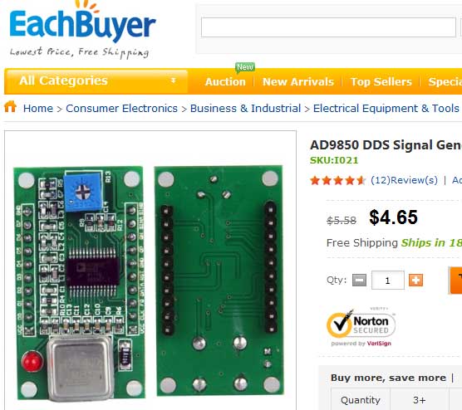
Task: Click the Norton Secured badge
Action: coord(361,327)
